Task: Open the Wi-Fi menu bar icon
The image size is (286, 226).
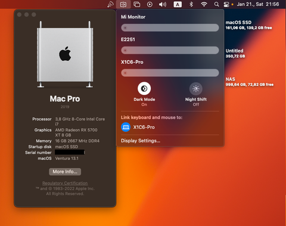Action: pyautogui.click(x=204, y=4)
